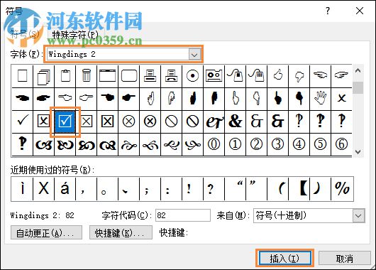This screenshot has width=376, height=270.
Task: Select the thin boxed X symbol right of checked box
Action: 87,121
